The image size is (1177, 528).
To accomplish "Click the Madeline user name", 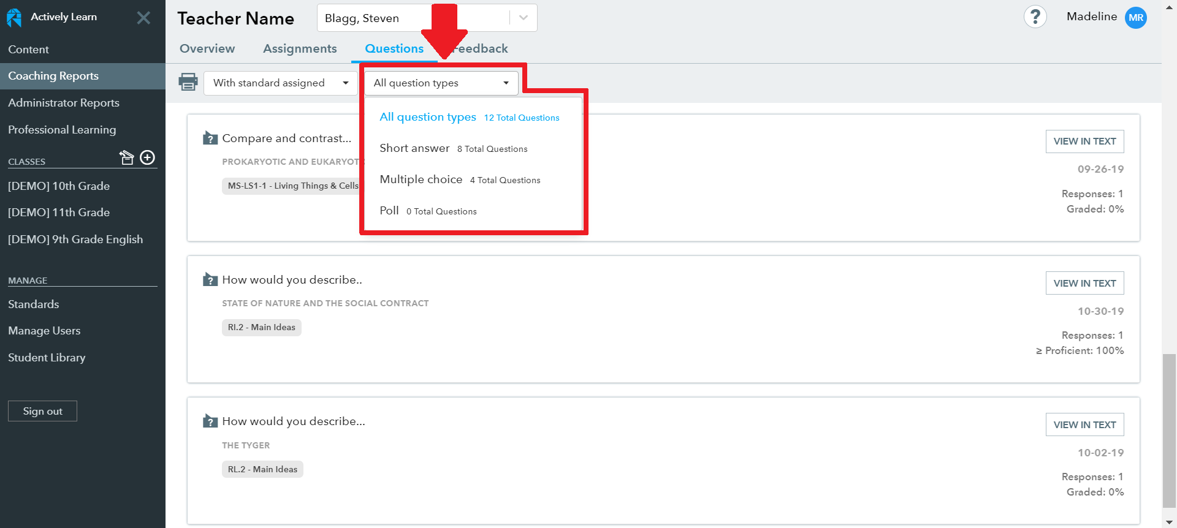I will pyautogui.click(x=1092, y=17).
